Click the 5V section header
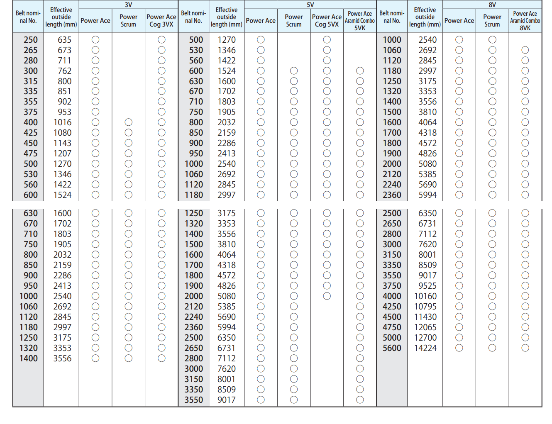 310,5
